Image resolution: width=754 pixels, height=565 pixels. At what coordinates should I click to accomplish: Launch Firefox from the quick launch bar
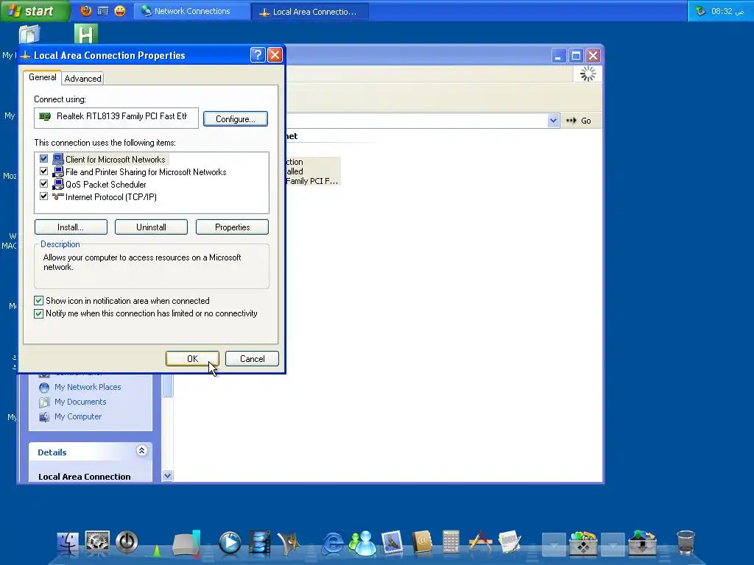pyautogui.click(x=86, y=10)
